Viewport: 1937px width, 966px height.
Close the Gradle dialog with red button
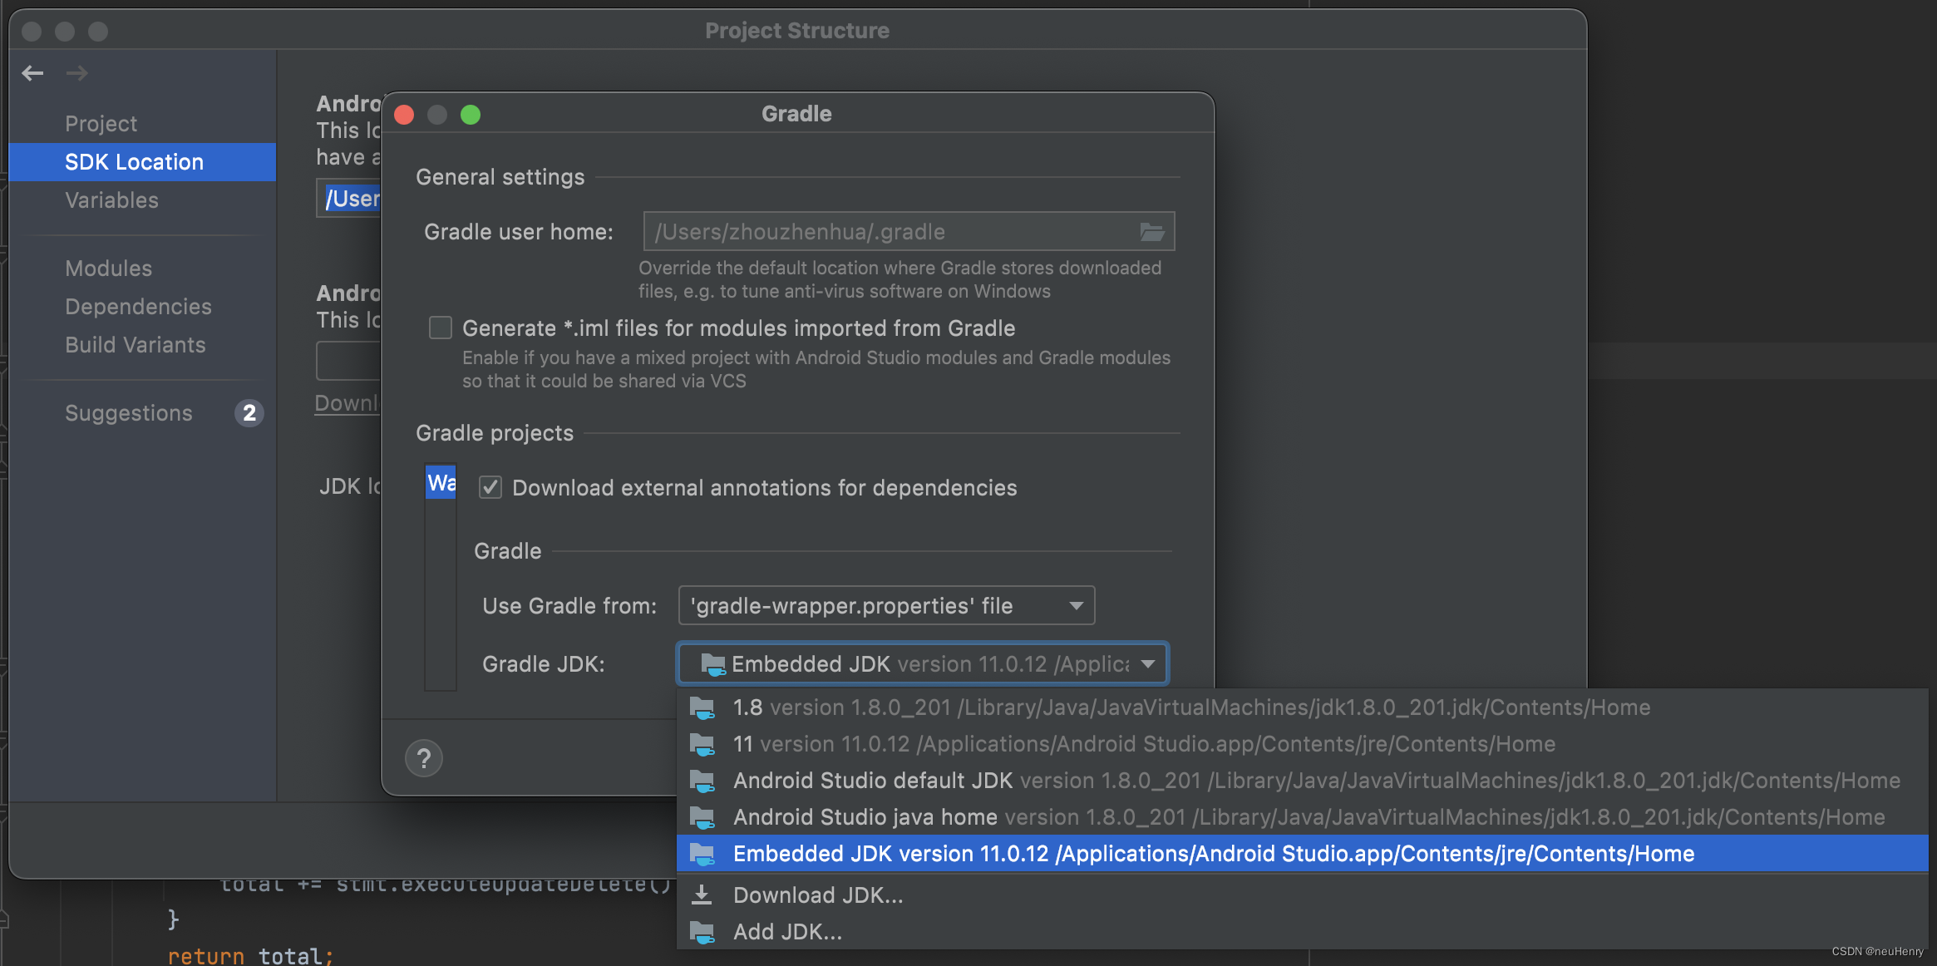click(x=404, y=114)
